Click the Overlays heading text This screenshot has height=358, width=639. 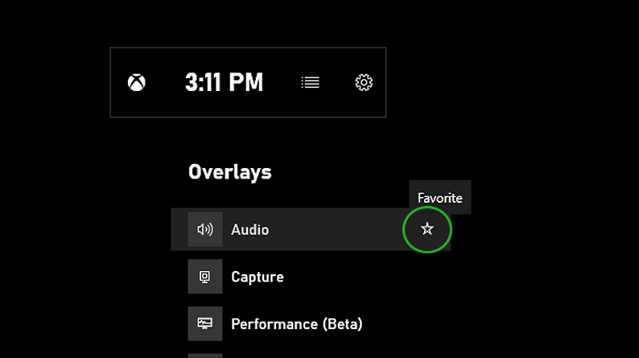(x=230, y=172)
